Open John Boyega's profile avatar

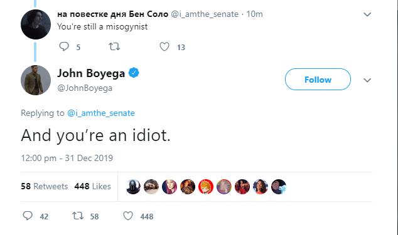click(36, 80)
